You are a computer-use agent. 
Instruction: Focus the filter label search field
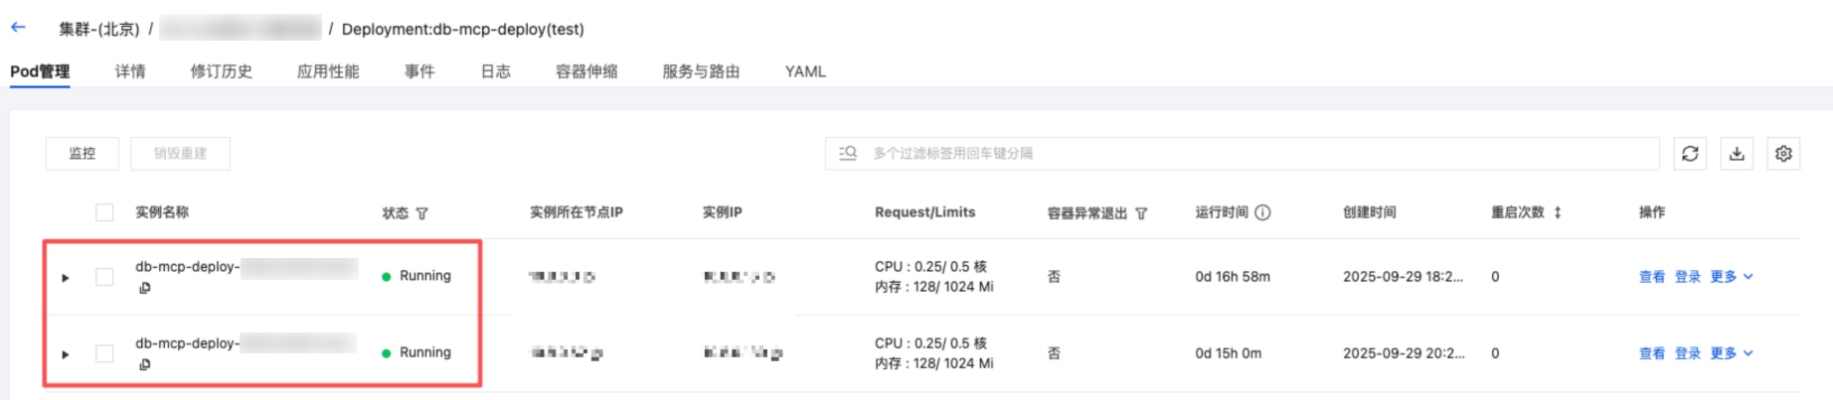1243,154
